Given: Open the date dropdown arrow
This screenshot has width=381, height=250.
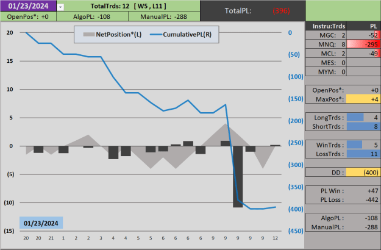Looking at the screenshot, I should coord(60,7).
